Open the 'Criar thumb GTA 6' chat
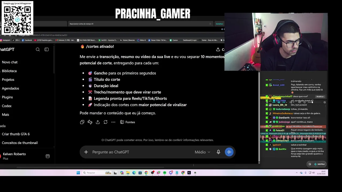 (x=16, y=134)
